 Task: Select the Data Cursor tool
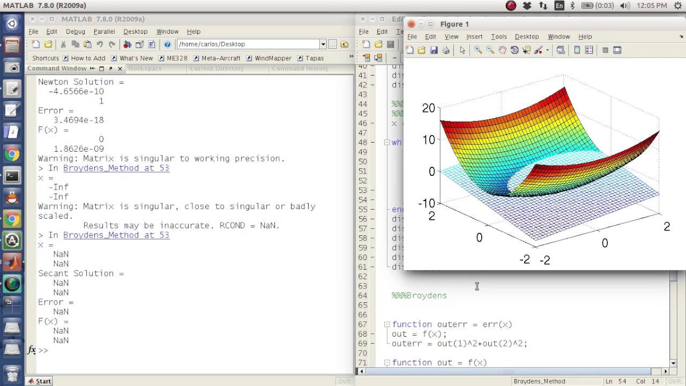[x=526, y=50]
